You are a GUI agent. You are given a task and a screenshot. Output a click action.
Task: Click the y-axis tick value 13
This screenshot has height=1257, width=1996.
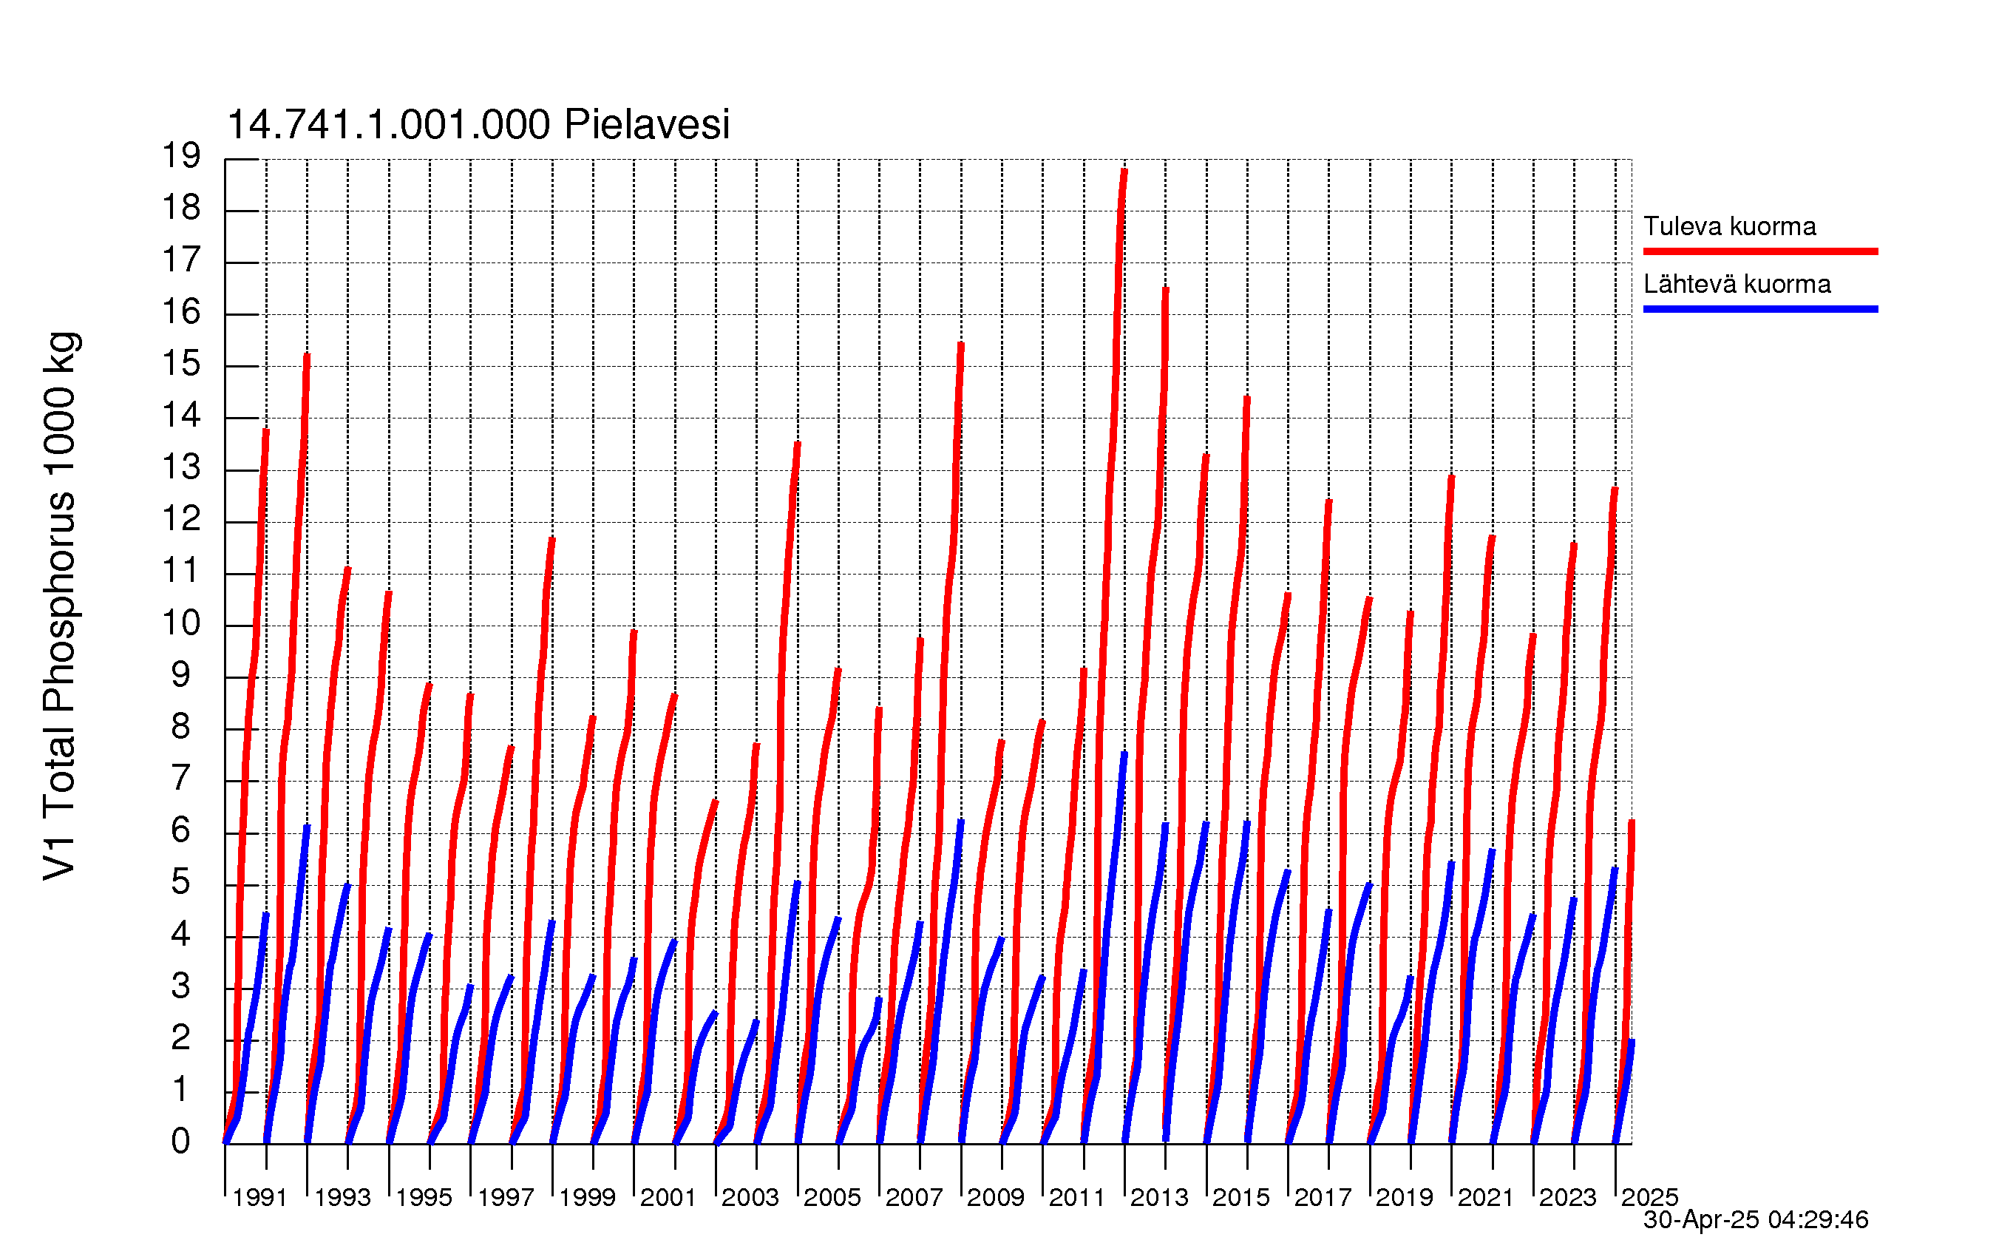pos(182,467)
